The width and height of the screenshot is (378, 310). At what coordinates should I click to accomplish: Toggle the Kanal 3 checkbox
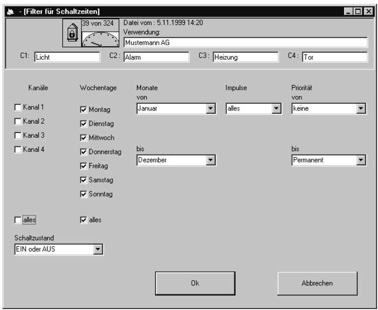(x=18, y=135)
